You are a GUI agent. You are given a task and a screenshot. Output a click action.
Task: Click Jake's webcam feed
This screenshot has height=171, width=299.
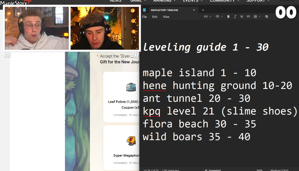[105, 28]
